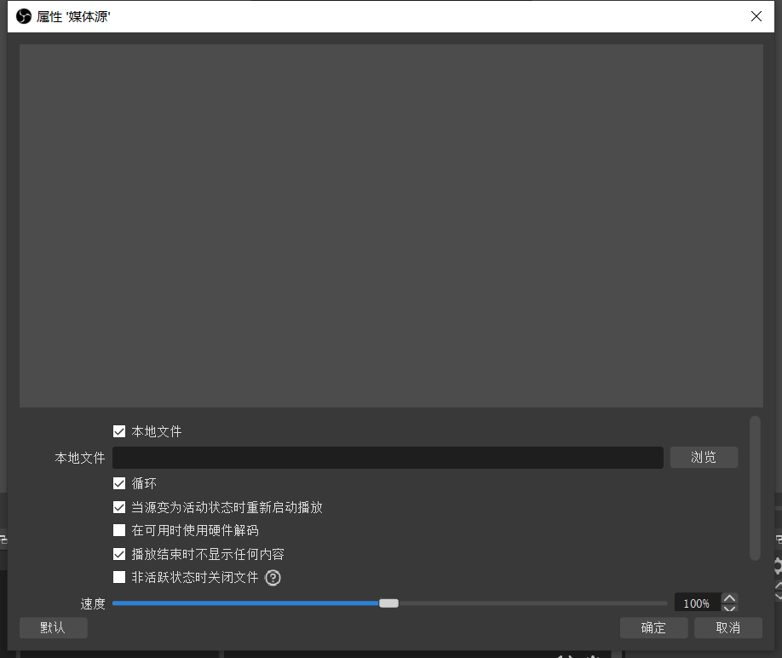Uncheck the 本地文件 checkbox
This screenshot has width=782, height=658.
point(119,431)
